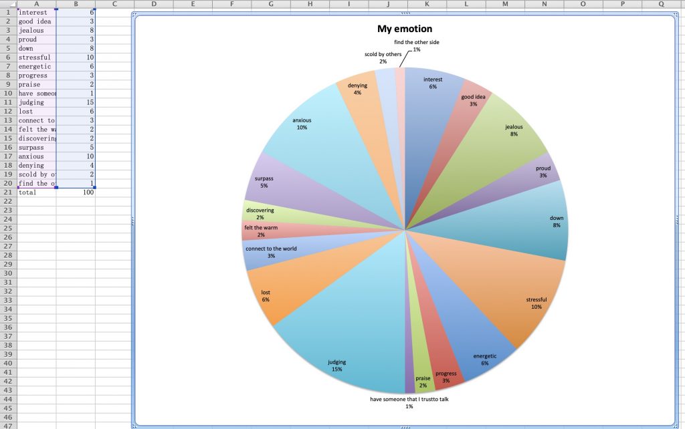Click the 'total' cell in row 21
Screen dimensions: 685x429
pyautogui.click(x=36, y=192)
